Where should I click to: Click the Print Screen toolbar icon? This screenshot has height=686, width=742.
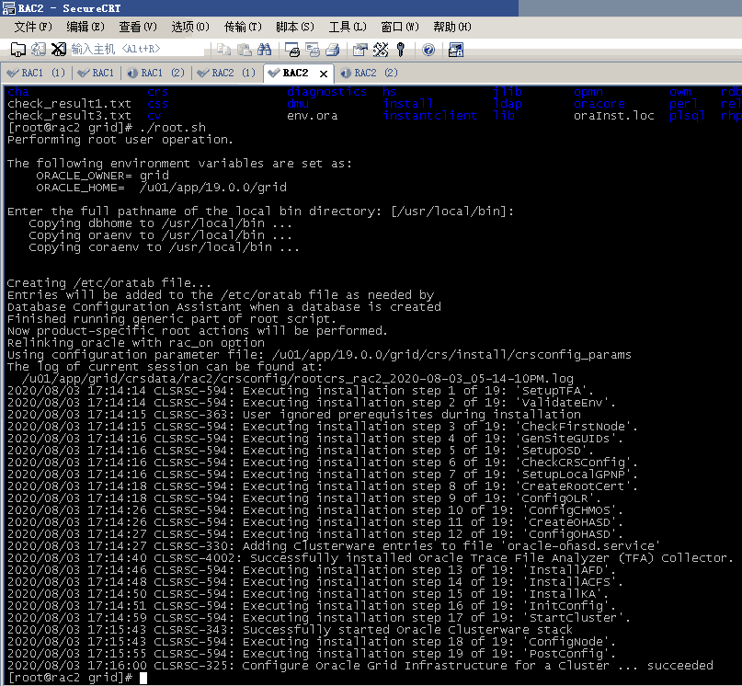click(292, 50)
